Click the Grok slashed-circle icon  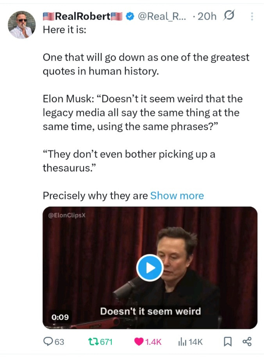(x=228, y=16)
